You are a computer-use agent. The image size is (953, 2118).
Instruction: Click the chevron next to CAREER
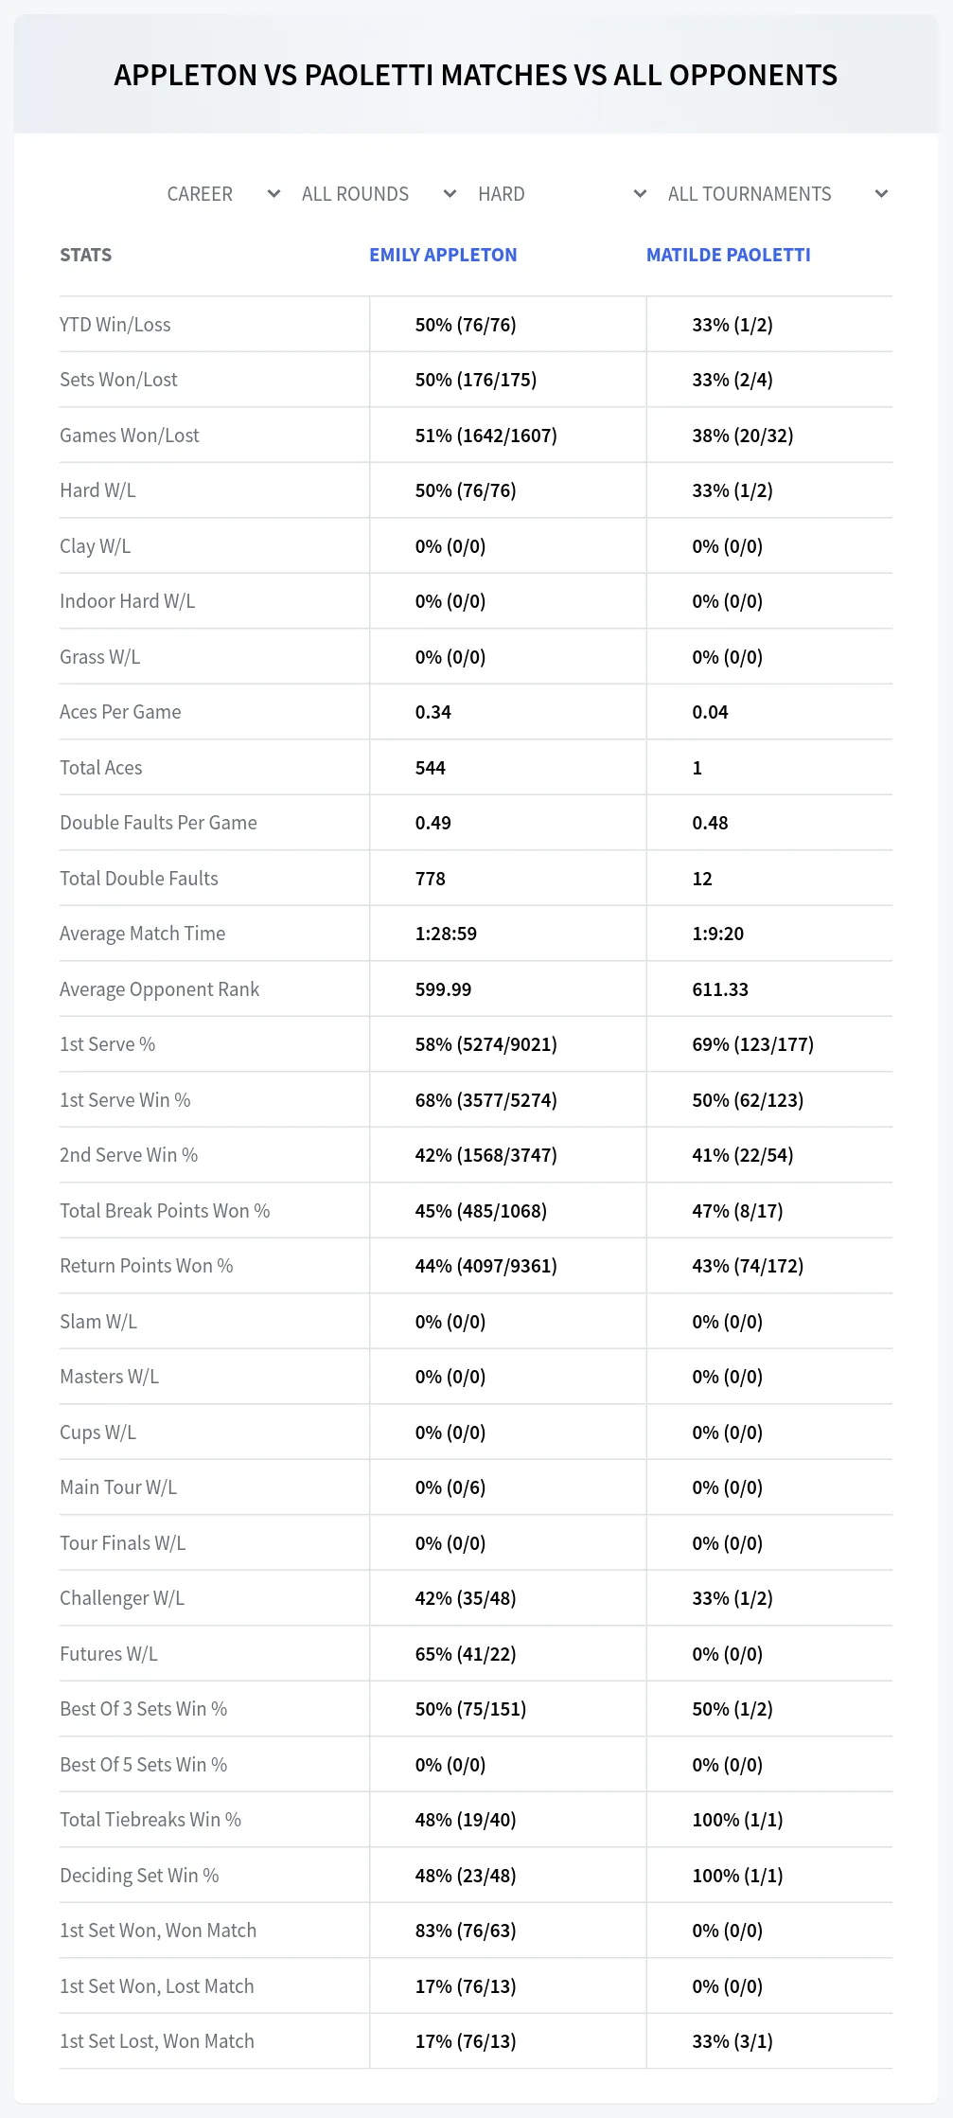274,194
